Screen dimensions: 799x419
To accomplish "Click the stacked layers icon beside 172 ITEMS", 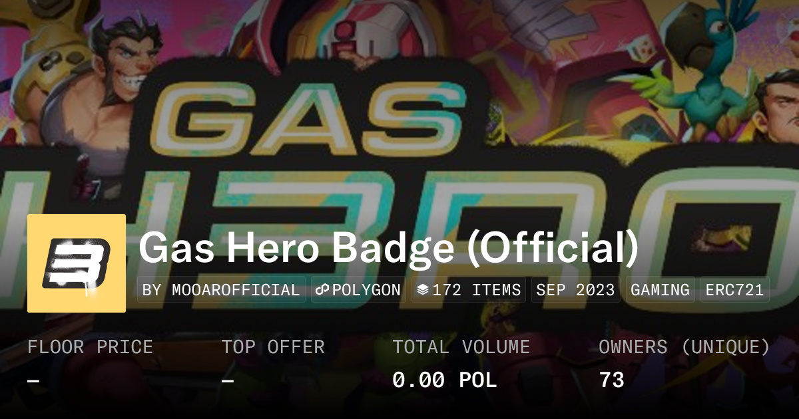I will coord(423,290).
